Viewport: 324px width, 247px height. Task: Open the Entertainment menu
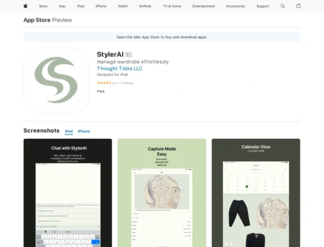tap(203, 6)
